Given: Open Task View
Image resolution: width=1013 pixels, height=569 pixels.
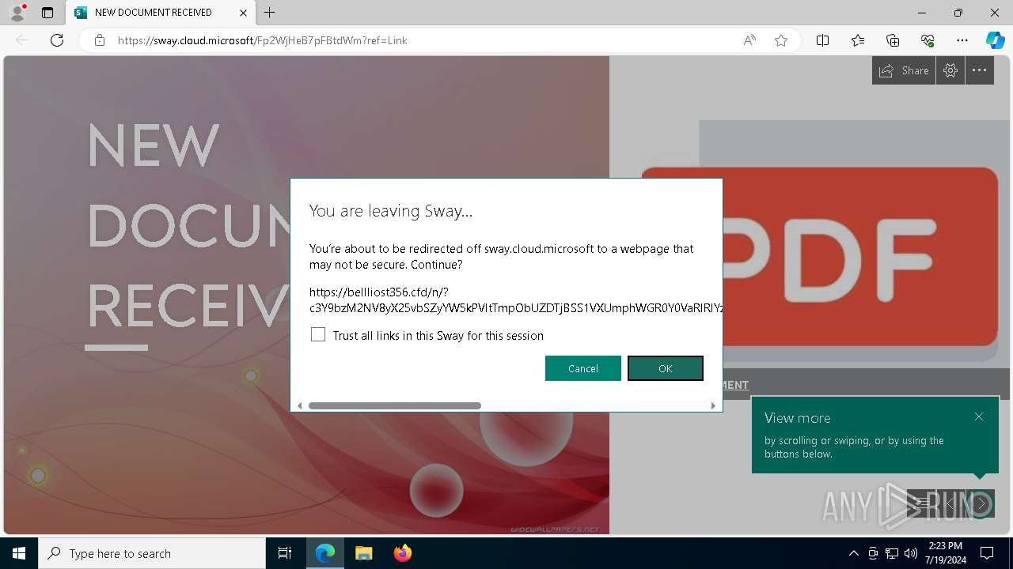Looking at the screenshot, I should pos(285,553).
